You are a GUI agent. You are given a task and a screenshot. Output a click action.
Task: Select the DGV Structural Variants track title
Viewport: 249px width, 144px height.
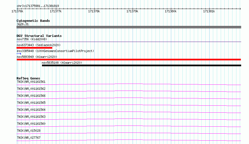[39, 36]
